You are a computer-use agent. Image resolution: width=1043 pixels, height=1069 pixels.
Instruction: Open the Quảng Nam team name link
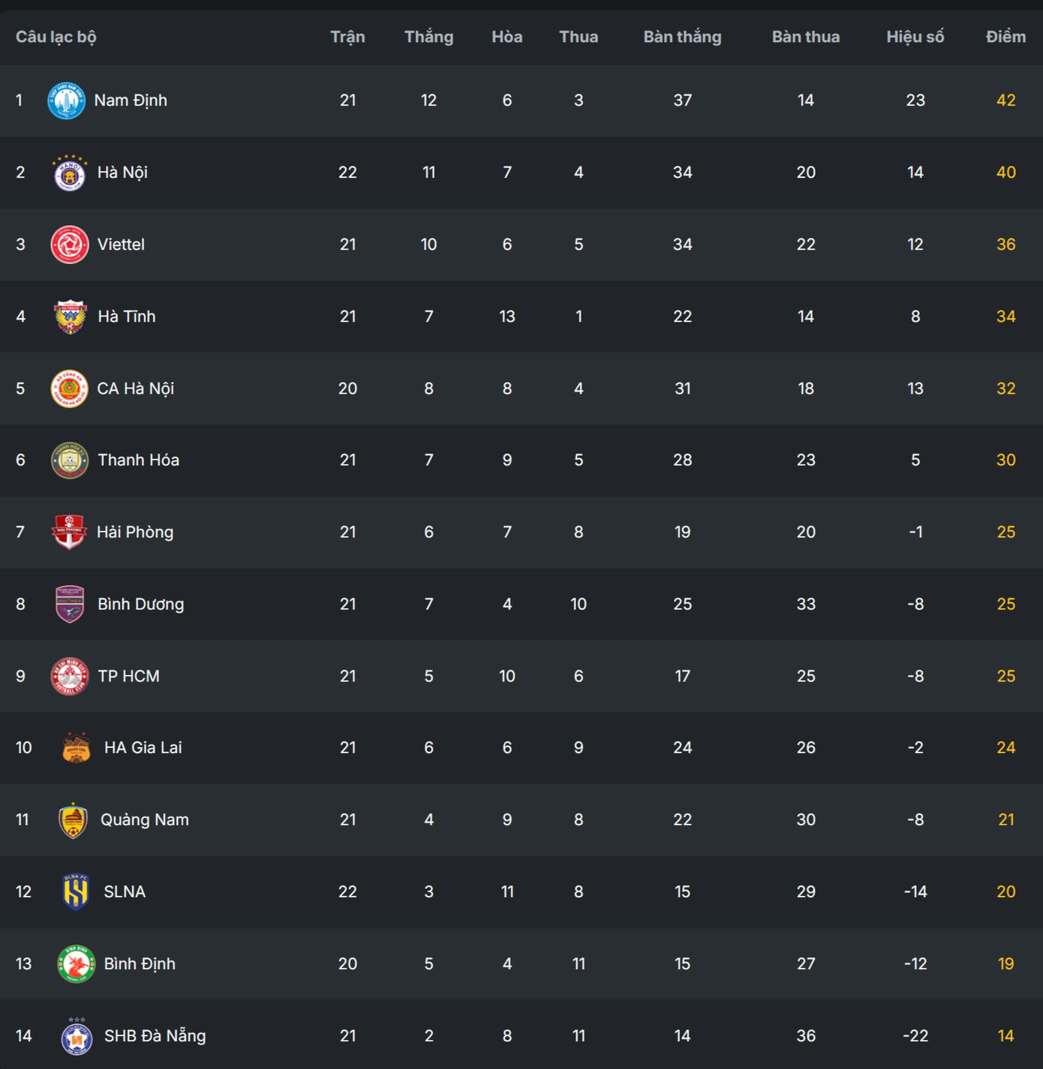coord(145,820)
